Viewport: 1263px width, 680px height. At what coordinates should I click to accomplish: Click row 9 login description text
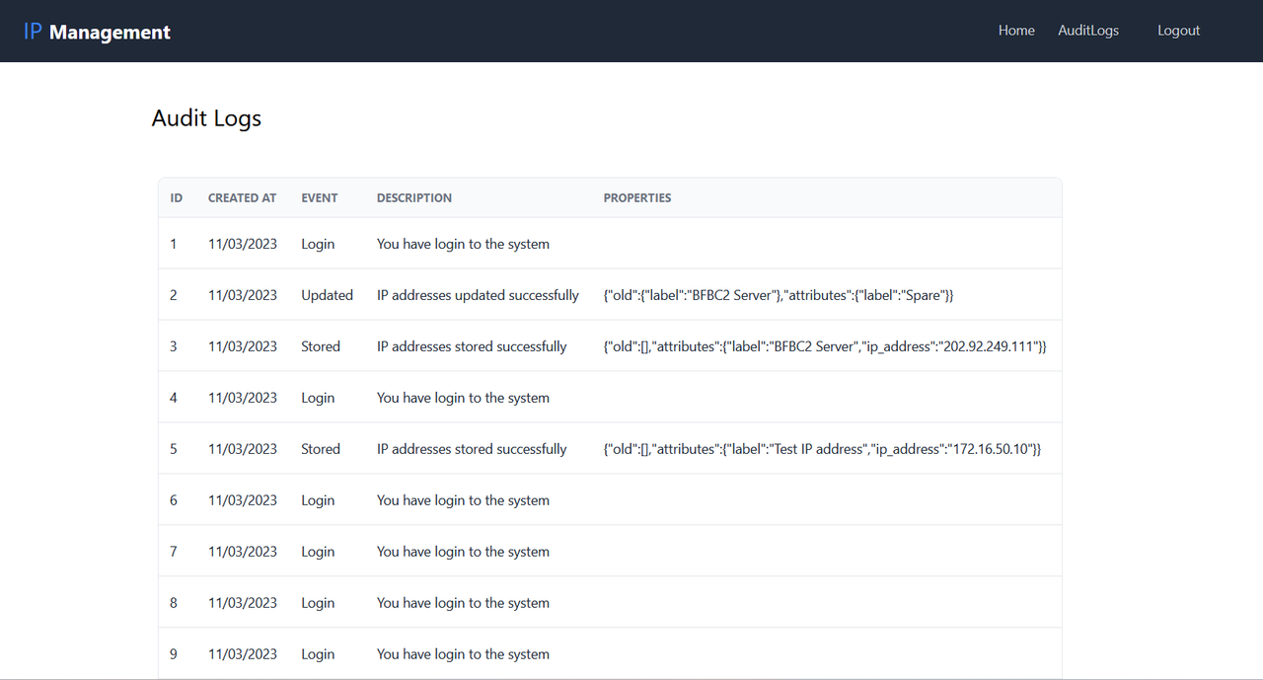point(463,654)
